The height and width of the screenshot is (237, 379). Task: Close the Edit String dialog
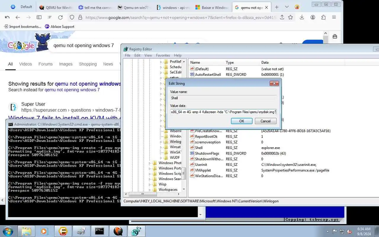tap(274, 84)
